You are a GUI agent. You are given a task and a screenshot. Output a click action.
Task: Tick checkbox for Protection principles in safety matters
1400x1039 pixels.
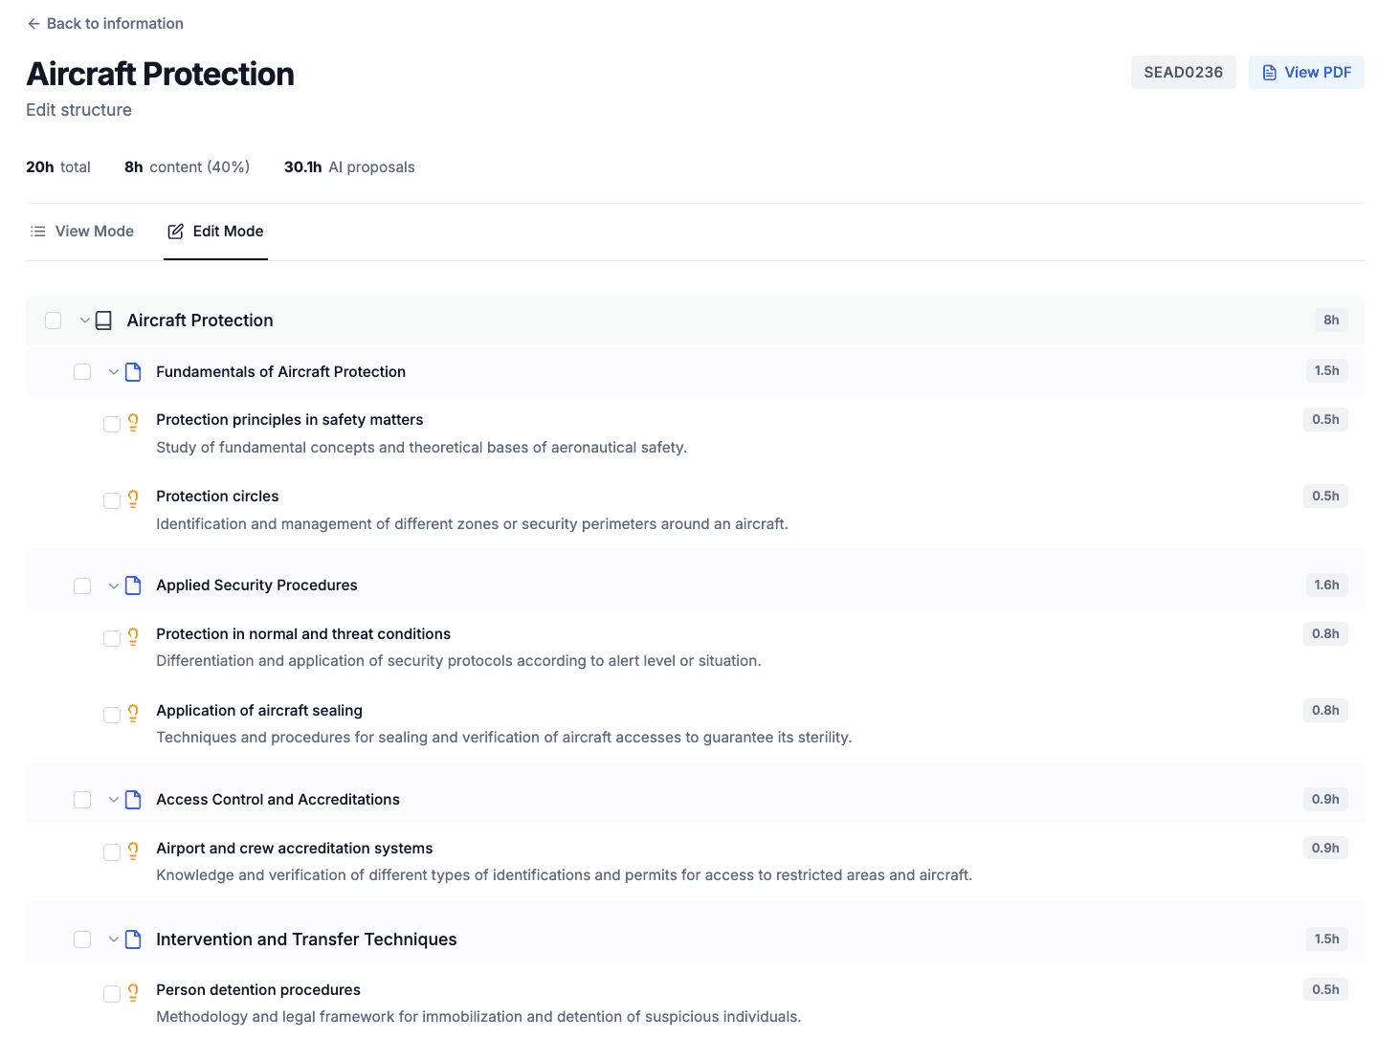tap(112, 424)
